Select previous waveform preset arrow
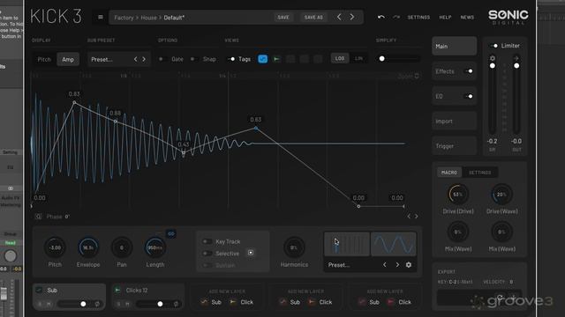The height and width of the screenshot is (317, 565). tap(385, 265)
